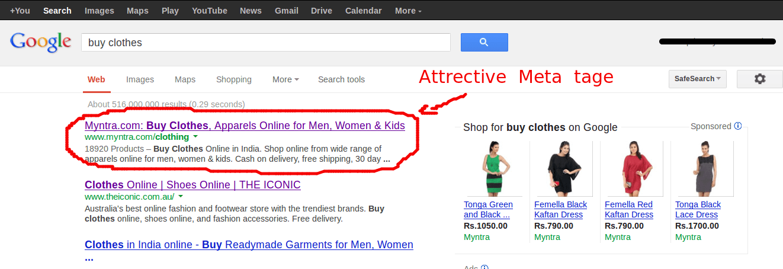The image size is (783, 269).
Task: Switch to the Web results tab
Action: [97, 79]
